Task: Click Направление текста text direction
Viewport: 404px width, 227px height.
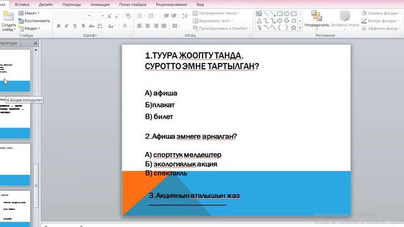Action: point(216,13)
